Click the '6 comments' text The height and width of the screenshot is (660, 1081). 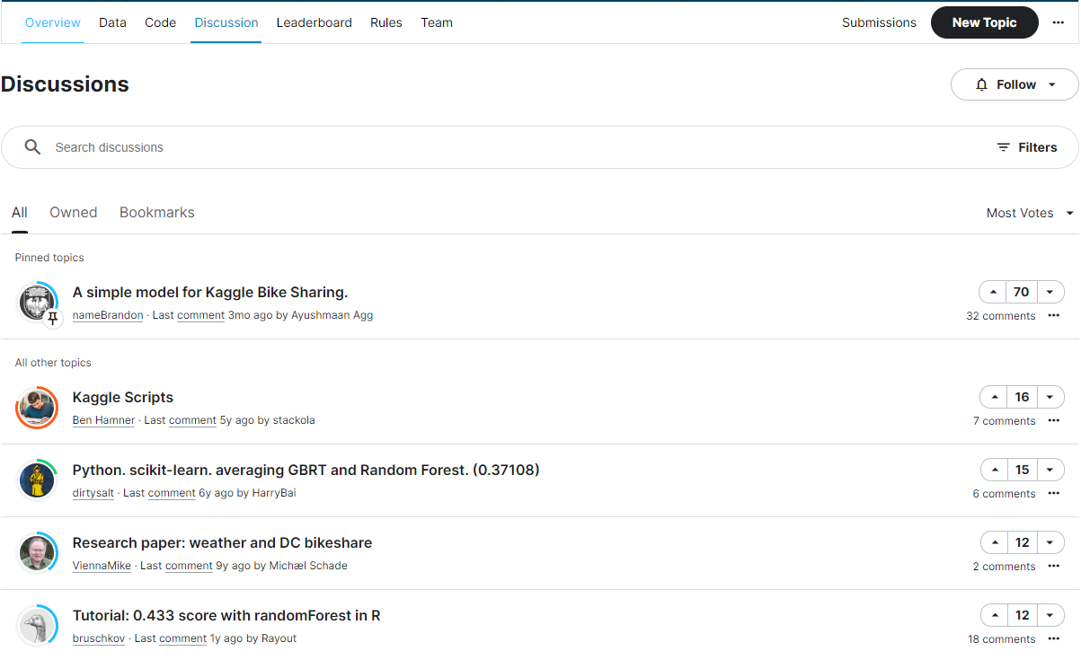pos(1005,494)
